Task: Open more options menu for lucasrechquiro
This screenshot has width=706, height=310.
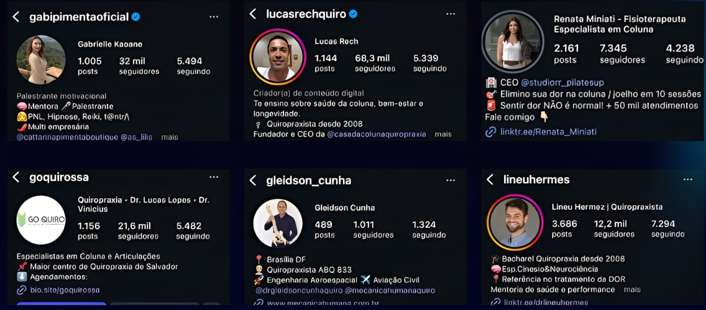Action: (x=451, y=14)
